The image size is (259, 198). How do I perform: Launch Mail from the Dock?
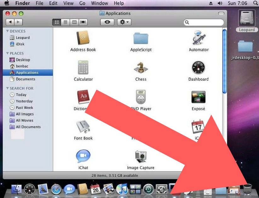pos(43,189)
